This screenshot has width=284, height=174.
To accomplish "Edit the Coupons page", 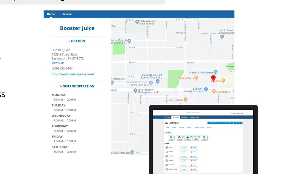I will (184, 161).
